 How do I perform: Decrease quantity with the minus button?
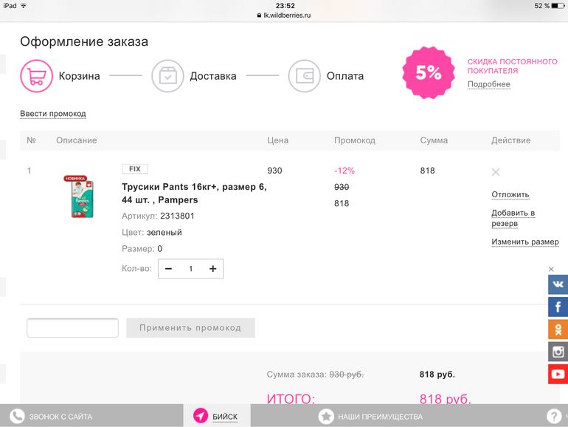[169, 269]
